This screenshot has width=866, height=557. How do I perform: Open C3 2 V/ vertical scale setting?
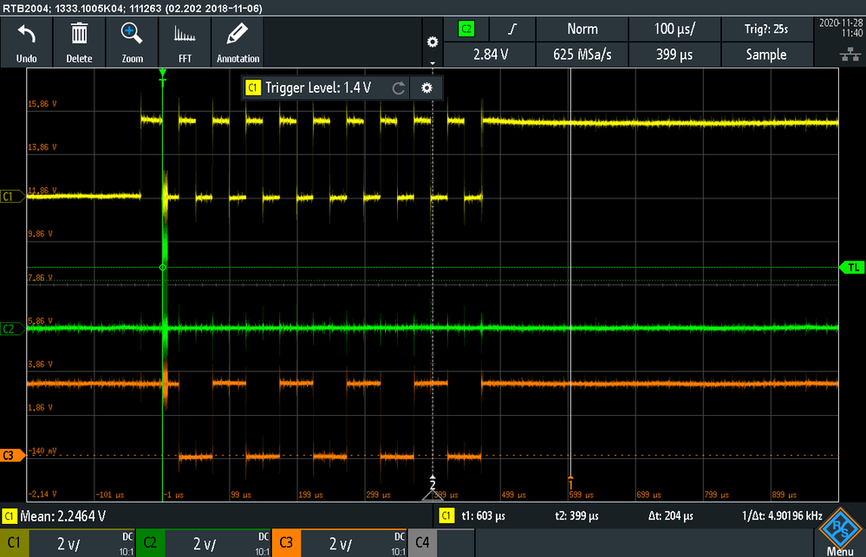click(354, 543)
